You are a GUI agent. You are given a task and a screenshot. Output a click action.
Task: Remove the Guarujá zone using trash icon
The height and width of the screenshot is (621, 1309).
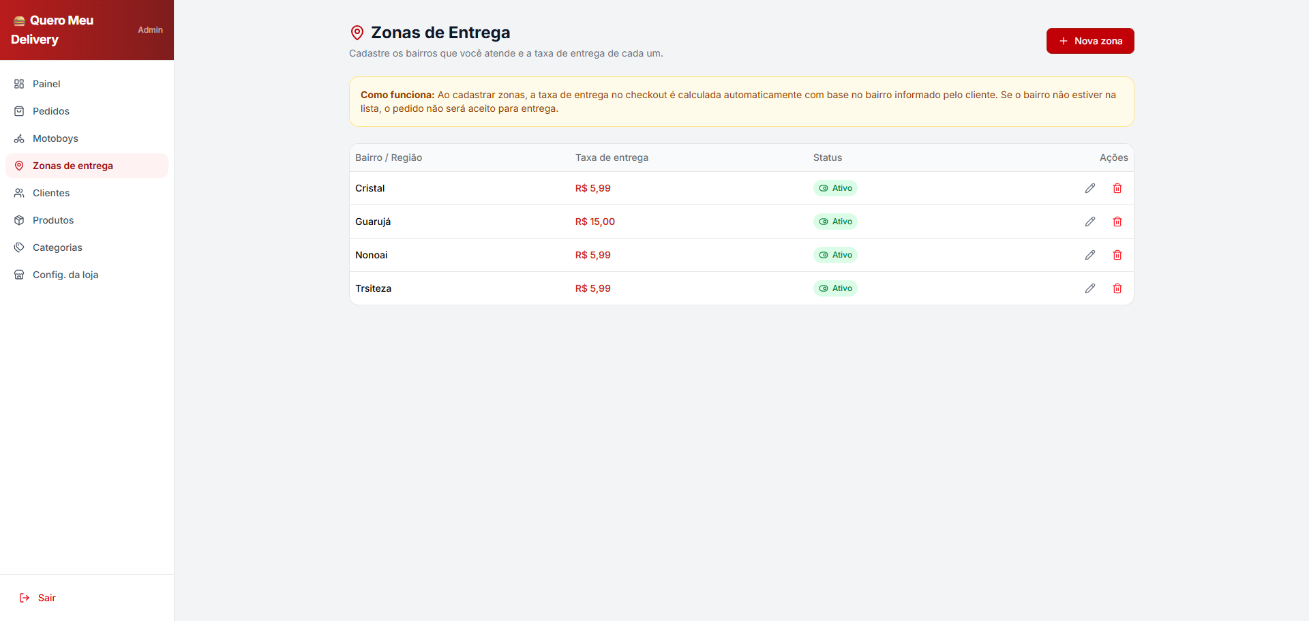tap(1117, 222)
